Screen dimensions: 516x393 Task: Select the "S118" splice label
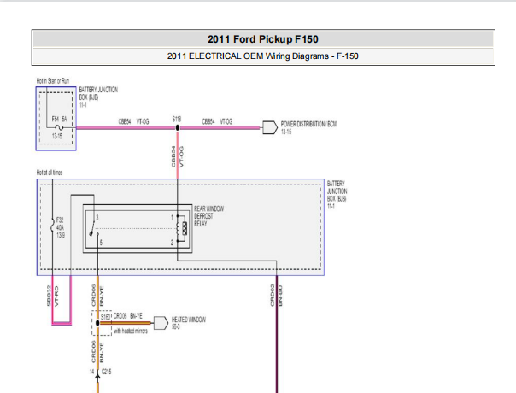pos(177,119)
